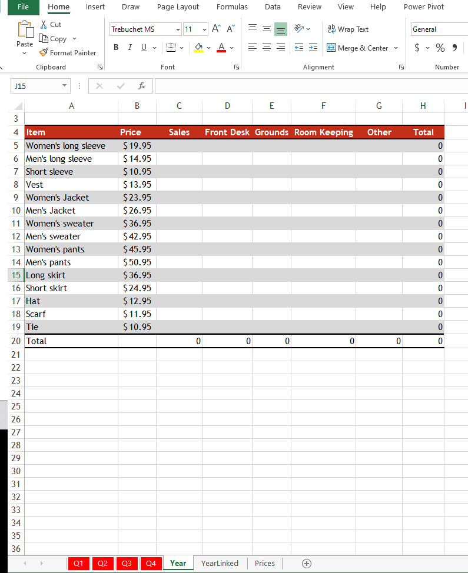Switch to Data ribbon tab
The width and height of the screenshot is (468, 573).
[273, 7]
